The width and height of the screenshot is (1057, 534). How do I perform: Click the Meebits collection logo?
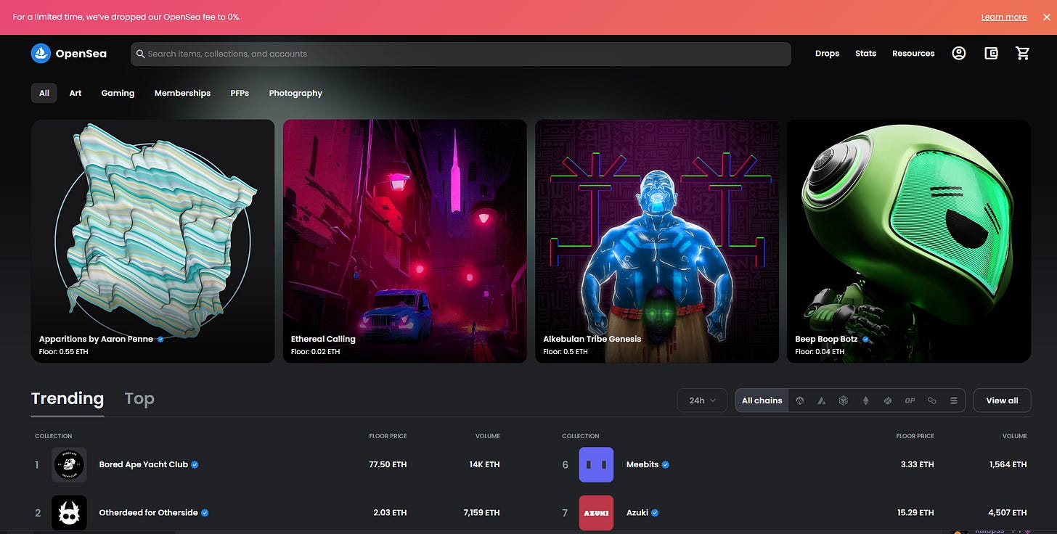(x=596, y=464)
